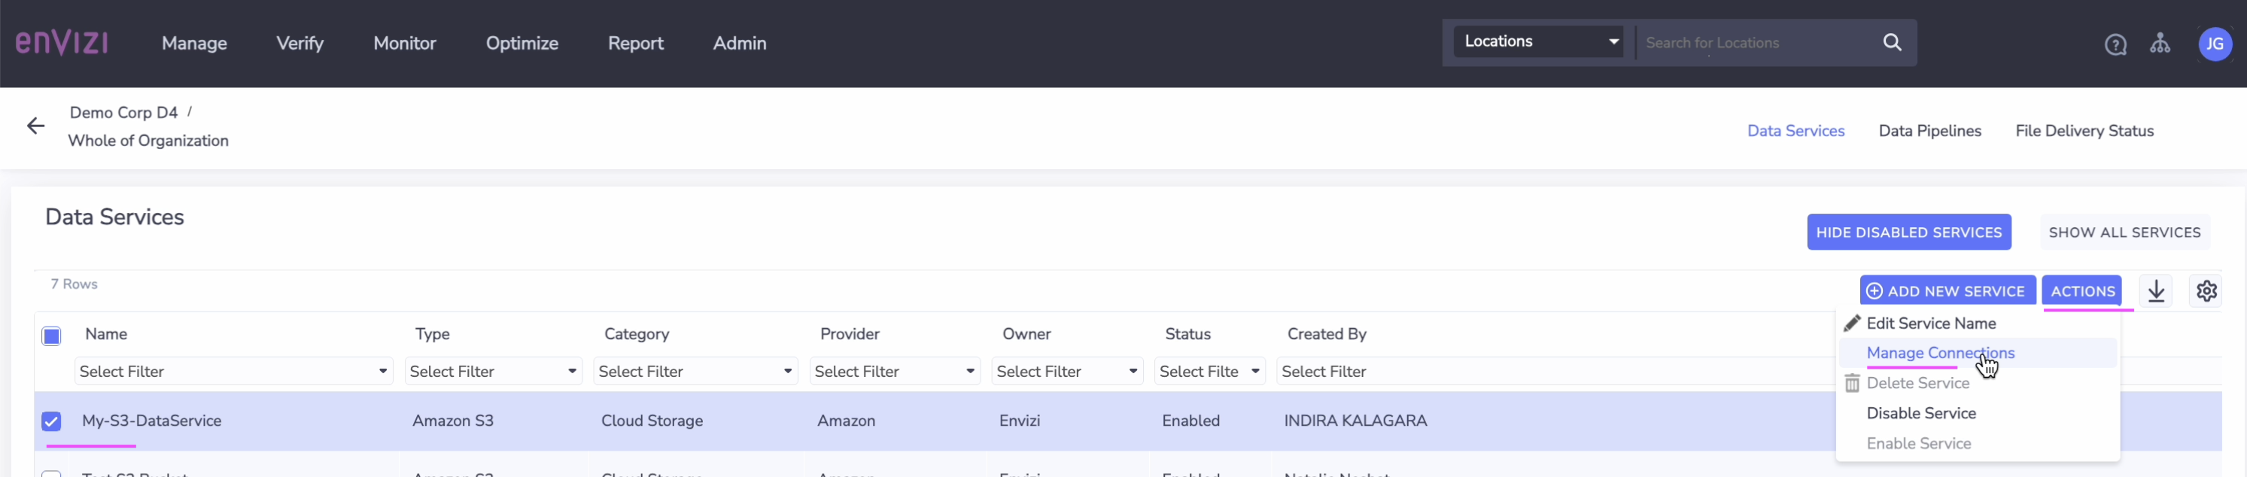Open the help question mark icon
Screen dimensions: 2247x477
[x=2115, y=44]
